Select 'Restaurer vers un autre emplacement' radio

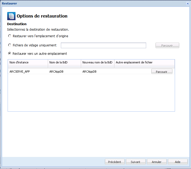[10, 53]
